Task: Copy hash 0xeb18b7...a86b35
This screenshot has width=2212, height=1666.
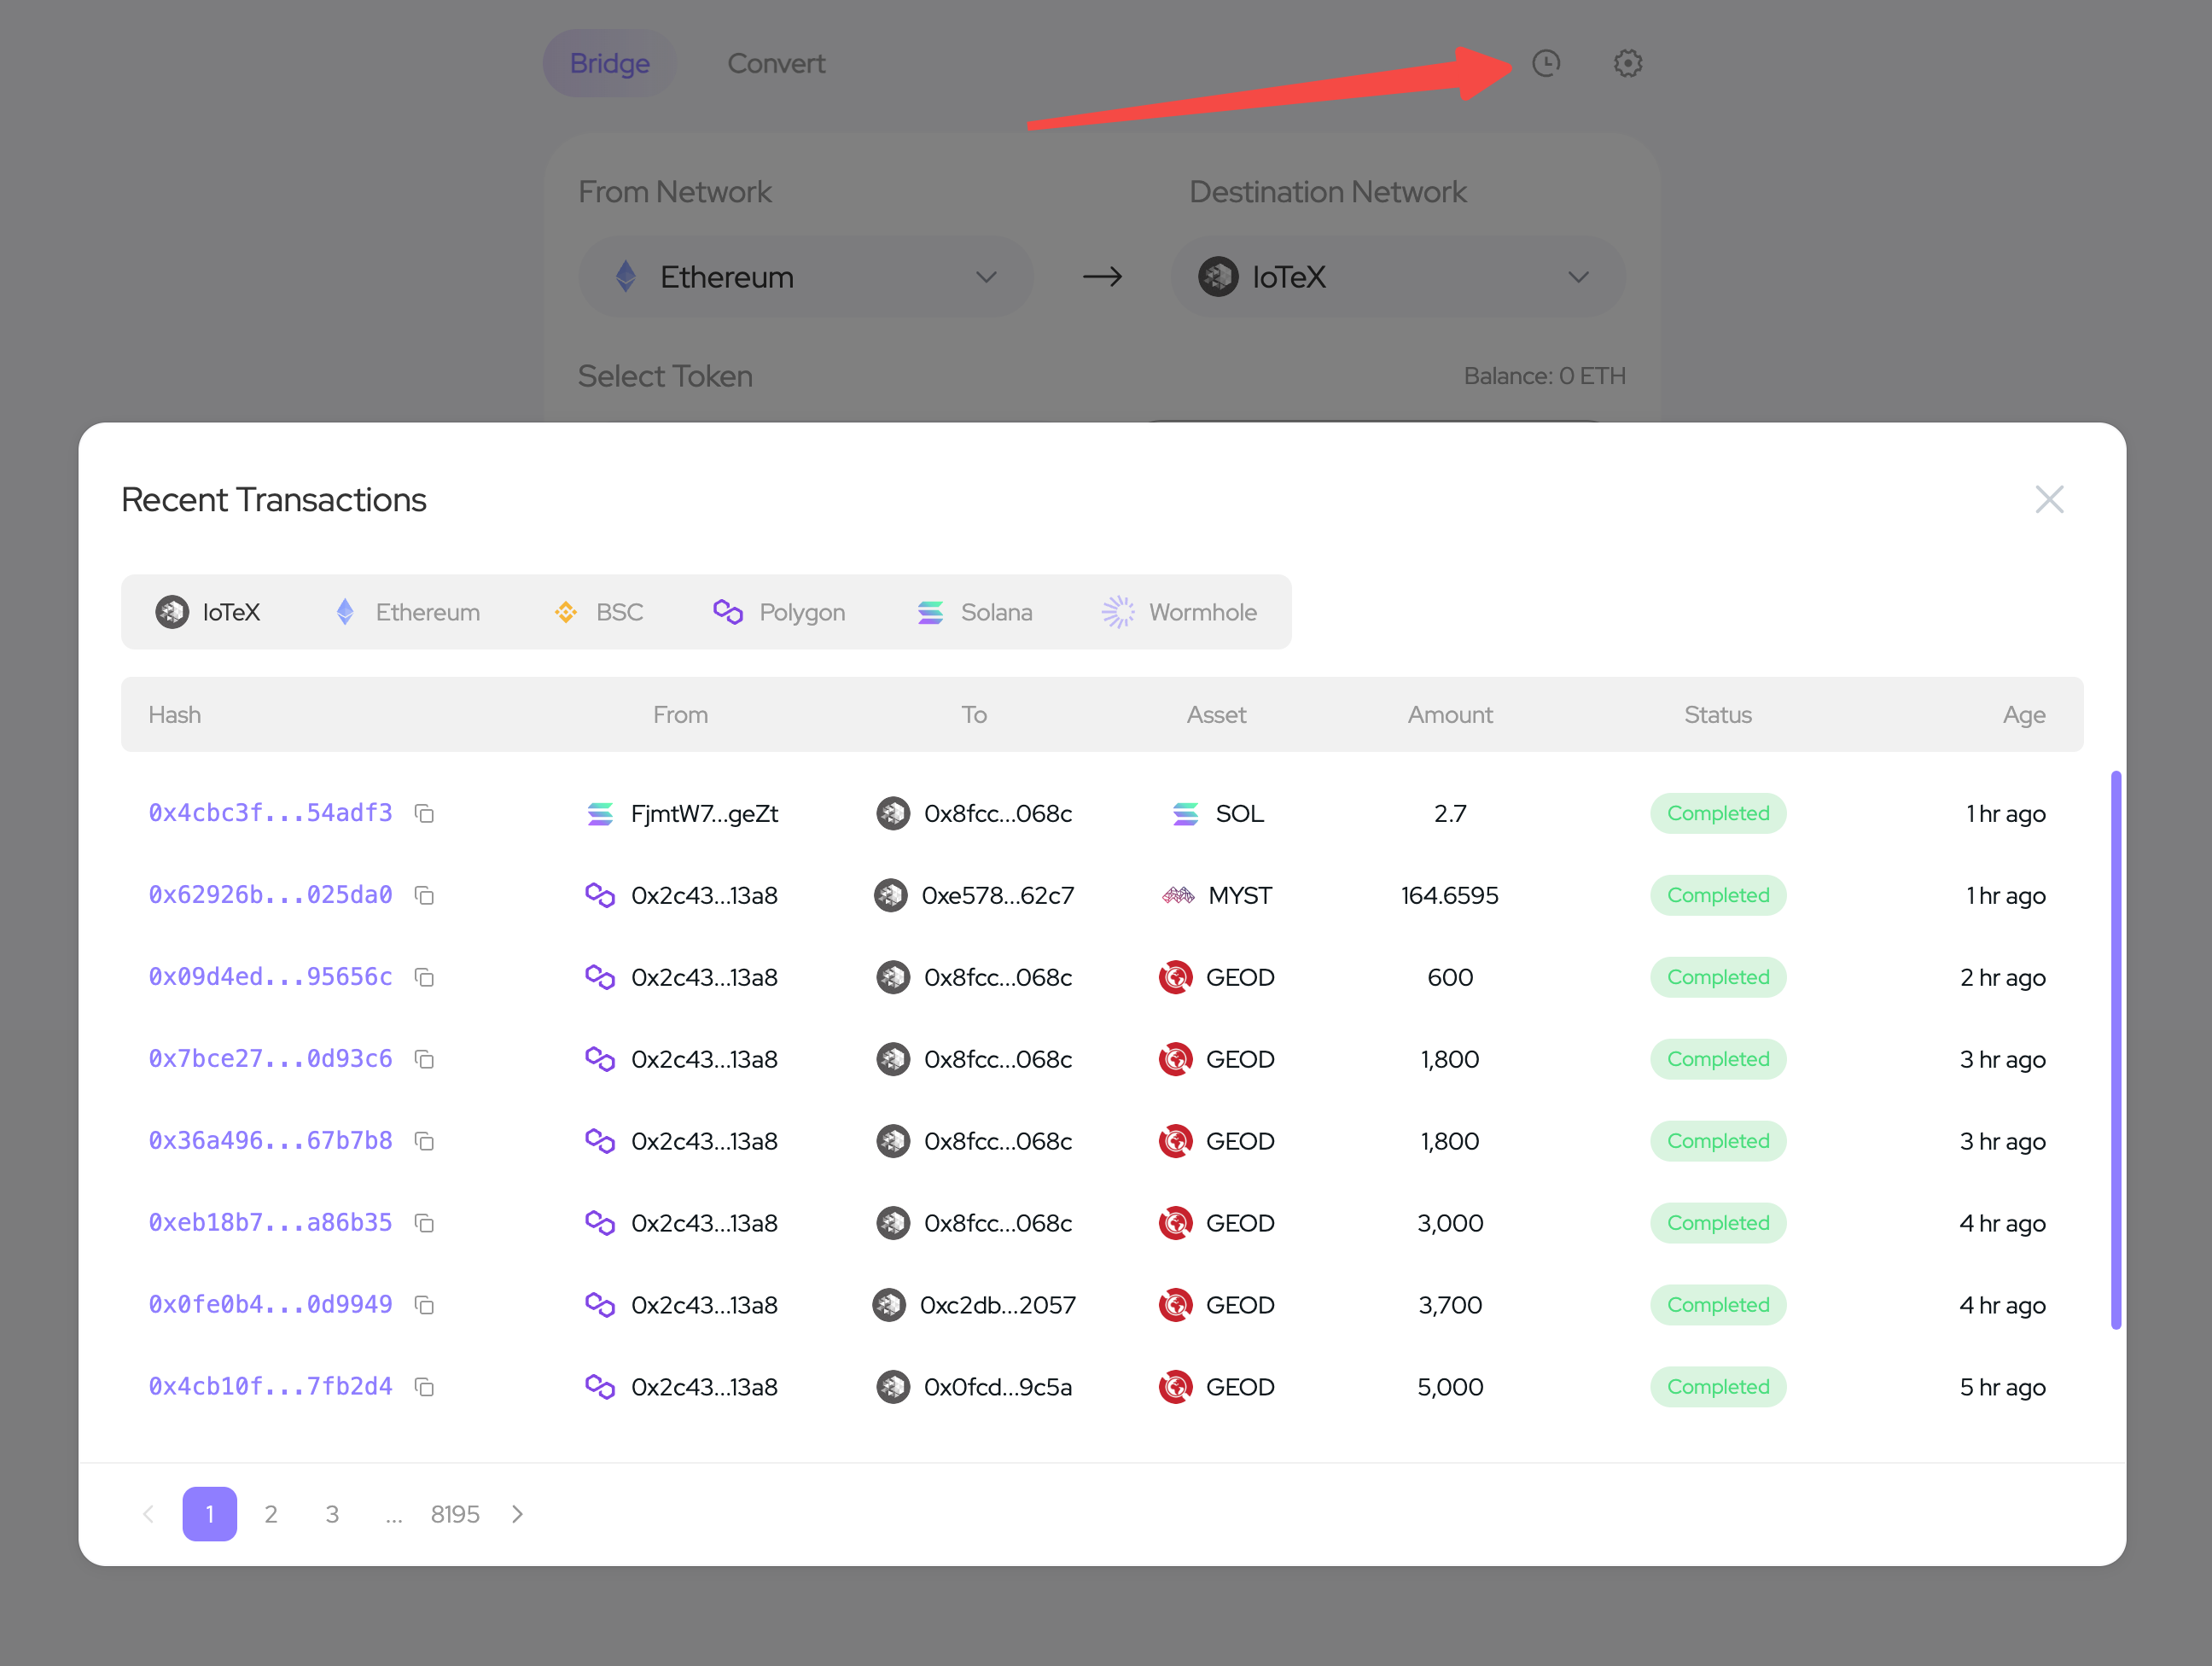Action: tap(424, 1224)
